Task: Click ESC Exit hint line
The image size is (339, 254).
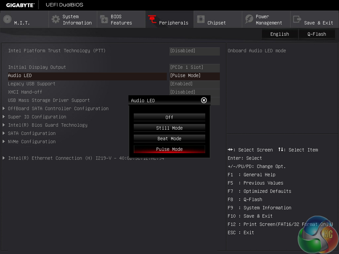Action: tap(241, 233)
